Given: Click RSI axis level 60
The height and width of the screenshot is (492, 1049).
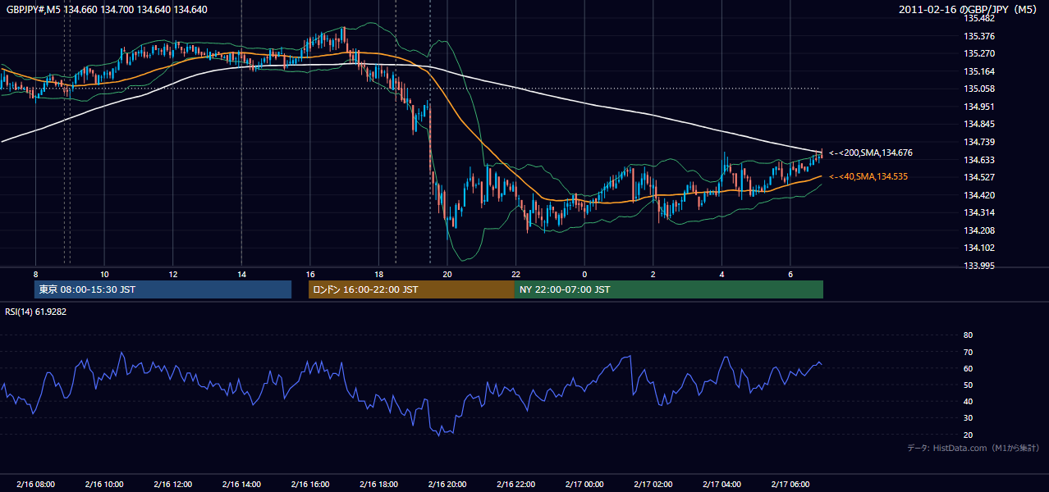Looking at the screenshot, I should (968, 368).
